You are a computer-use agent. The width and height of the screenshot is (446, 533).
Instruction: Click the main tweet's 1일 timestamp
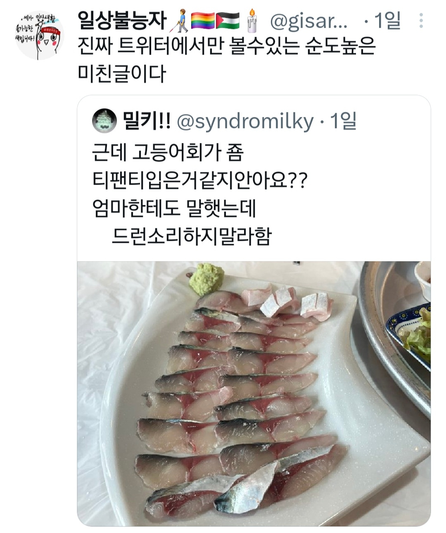click(387, 21)
